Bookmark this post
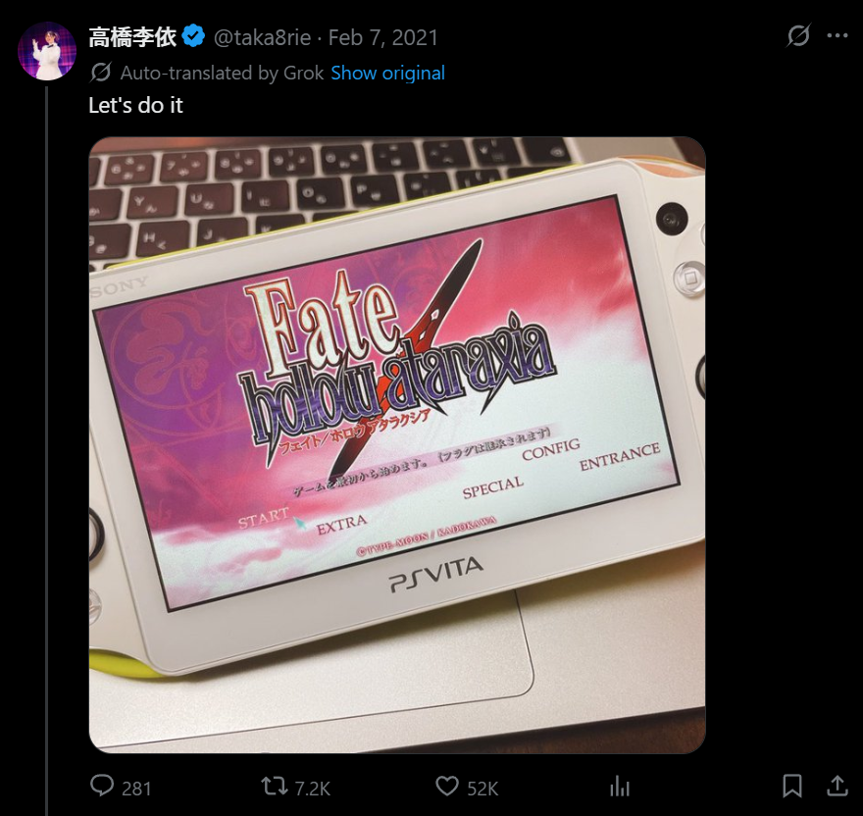This screenshot has width=863, height=816. [792, 786]
